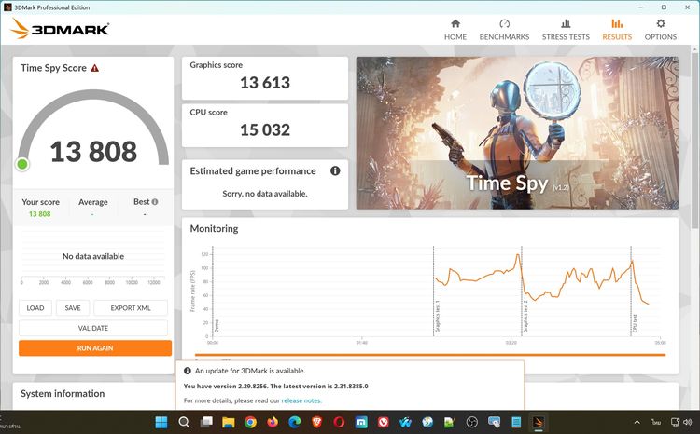Click the Time Spy score warning icon
The image size is (700, 434).
(95, 68)
